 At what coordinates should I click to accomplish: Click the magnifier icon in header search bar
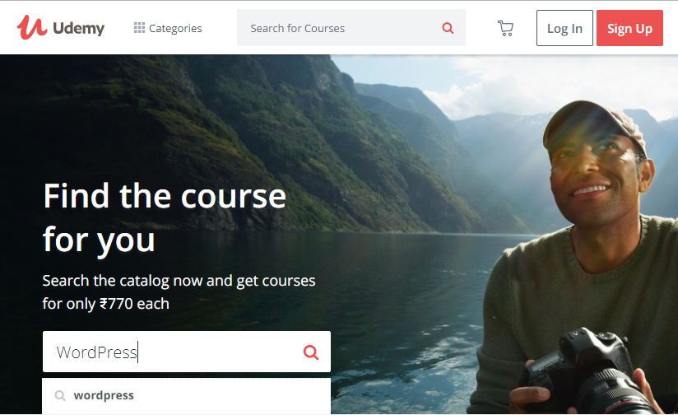click(x=448, y=28)
